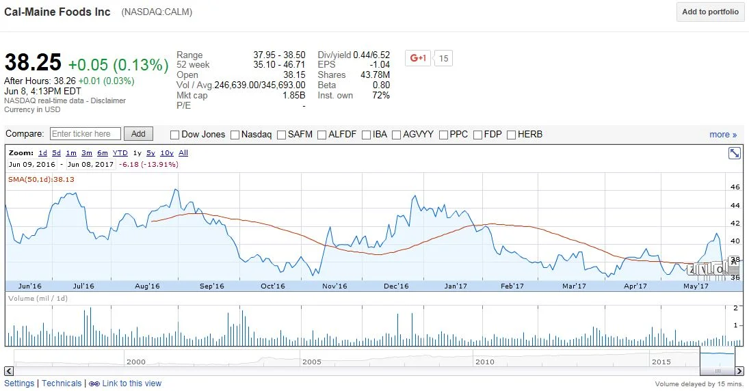Open the Disclaimer link
The width and height of the screenshot is (749, 391).
coord(109,100)
